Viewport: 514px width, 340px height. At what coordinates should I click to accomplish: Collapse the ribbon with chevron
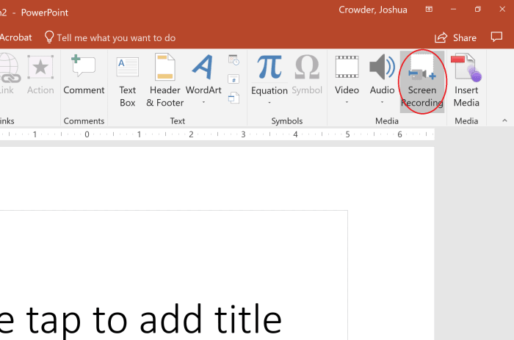tap(504, 120)
